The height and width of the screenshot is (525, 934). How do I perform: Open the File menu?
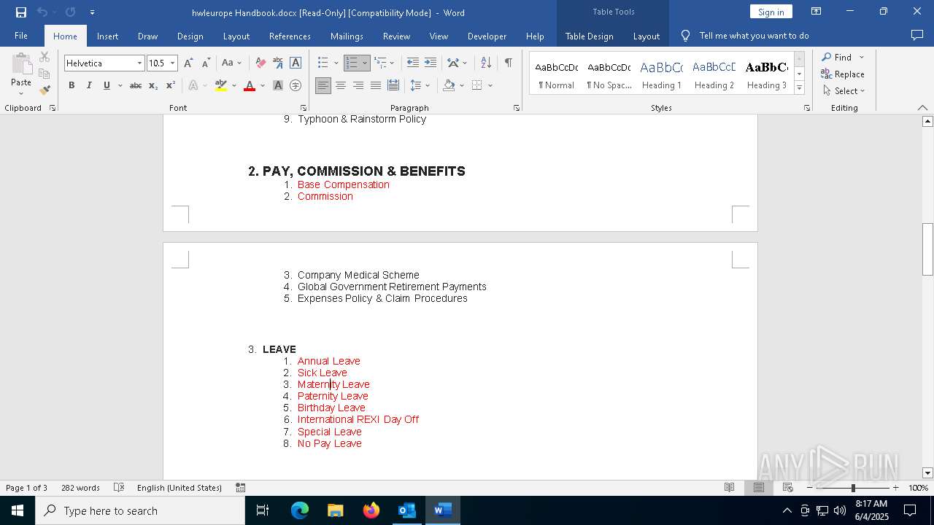21,36
